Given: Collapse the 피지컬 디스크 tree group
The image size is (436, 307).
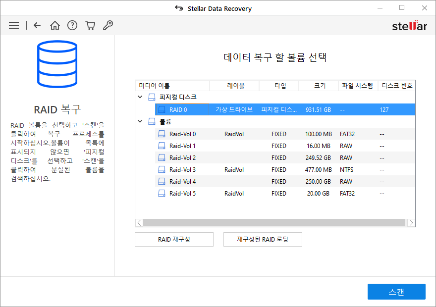Looking at the screenshot, I should pyautogui.click(x=140, y=97).
